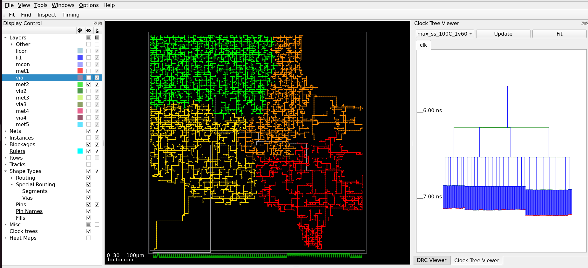Screen dimensions: 588x268
Task: Toggle Blockages visibility checkbox
Action: point(89,144)
